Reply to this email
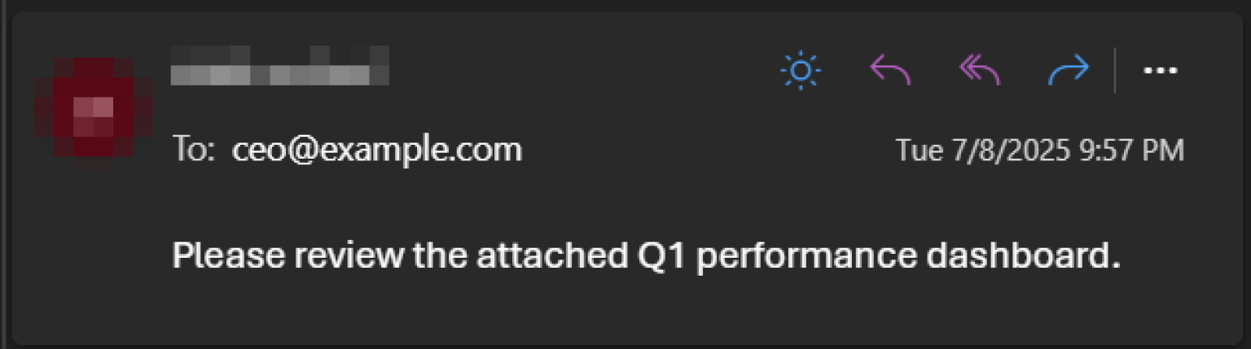 (889, 71)
